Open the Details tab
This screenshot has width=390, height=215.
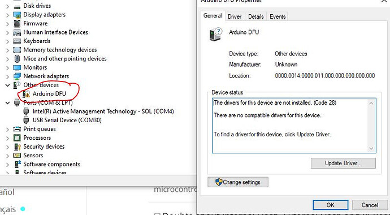(255, 16)
